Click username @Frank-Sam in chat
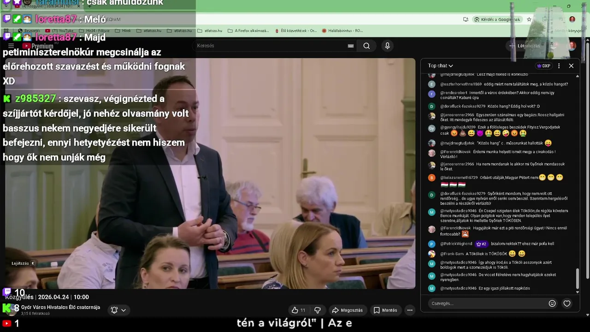Viewport: 590px width, 332px height. pyautogui.click(x=452, y=254)
